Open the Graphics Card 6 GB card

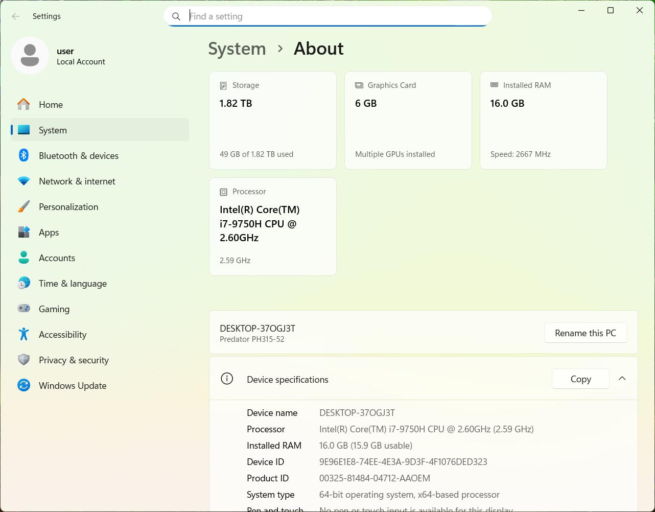(408, 120)
